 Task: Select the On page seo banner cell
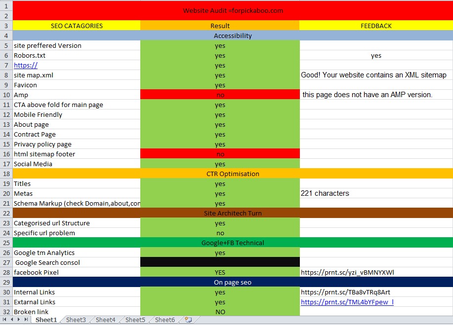point(233,282)
